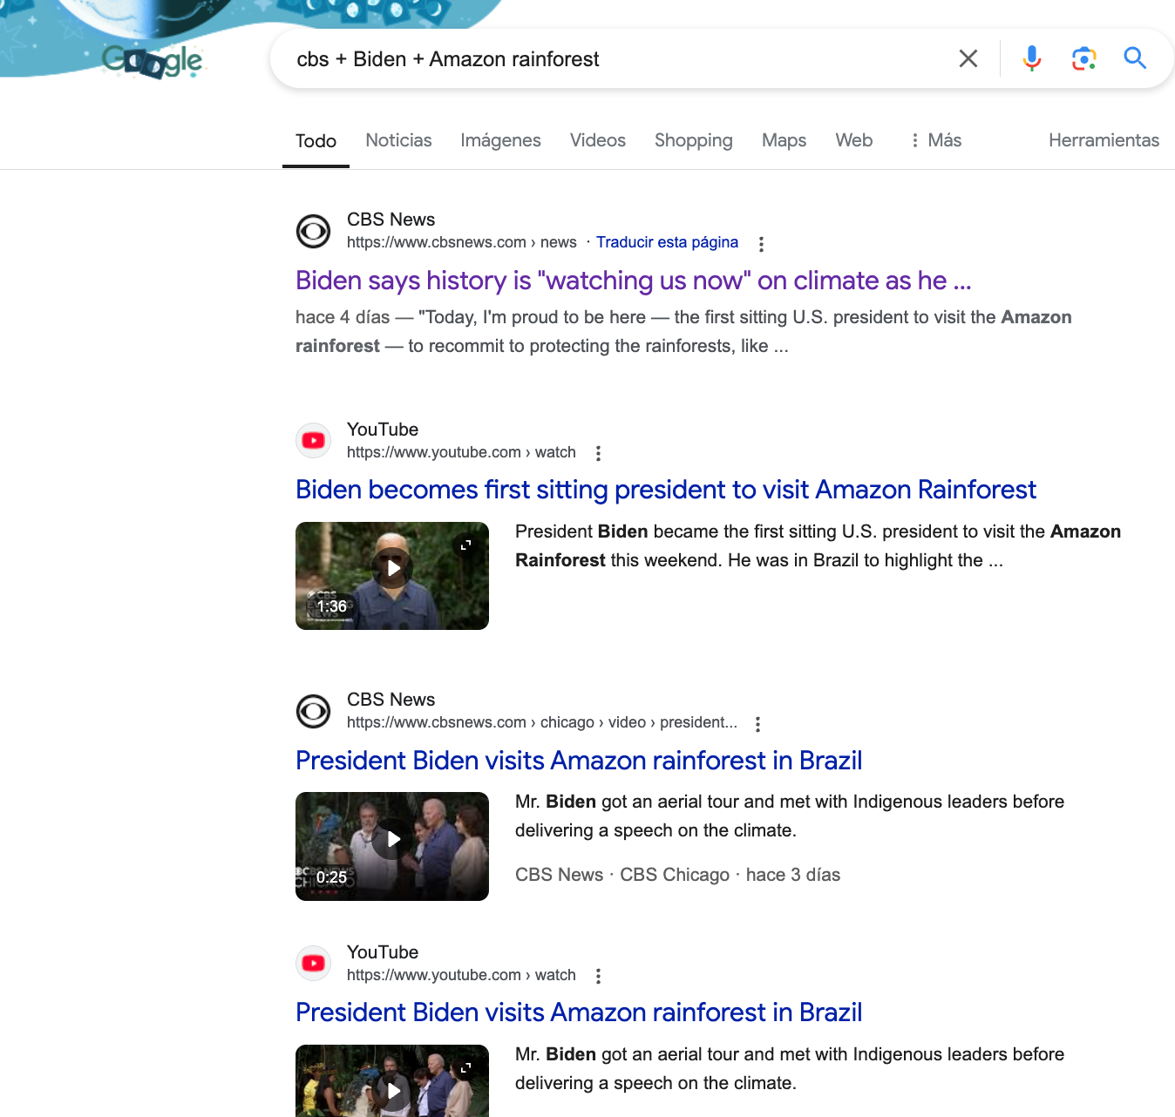This screenshot has width=1175, height=1117.
Task: Click the Google Doodle logo
Action: [152, 61]
